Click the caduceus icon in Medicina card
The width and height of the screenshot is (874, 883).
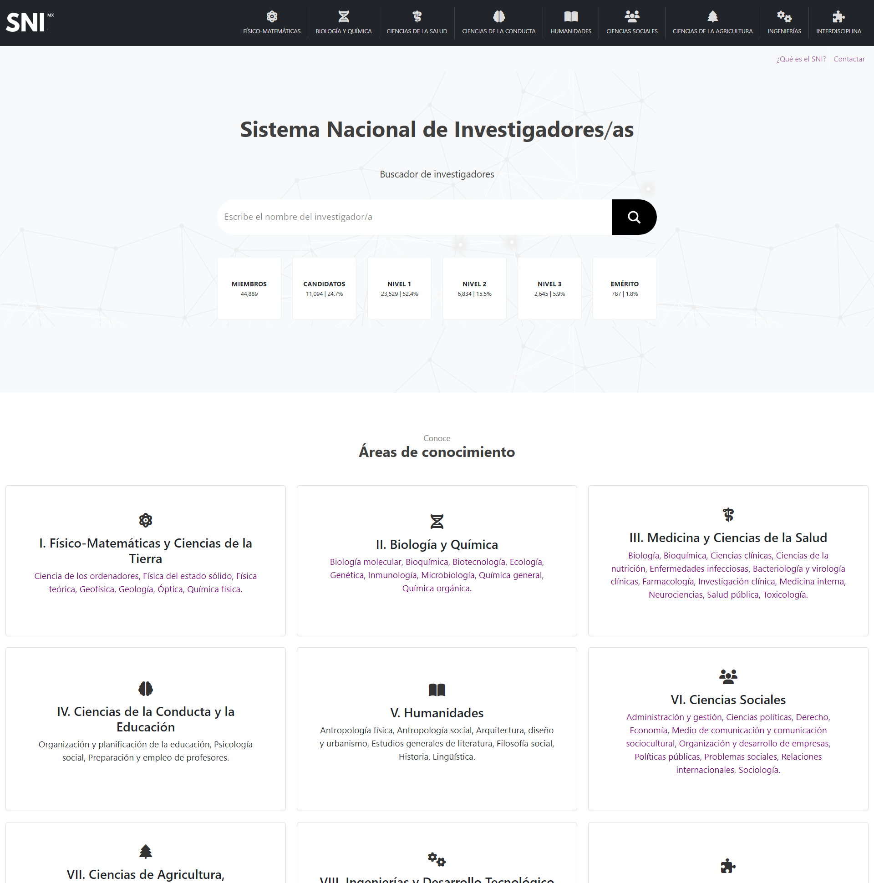point(728,515)
